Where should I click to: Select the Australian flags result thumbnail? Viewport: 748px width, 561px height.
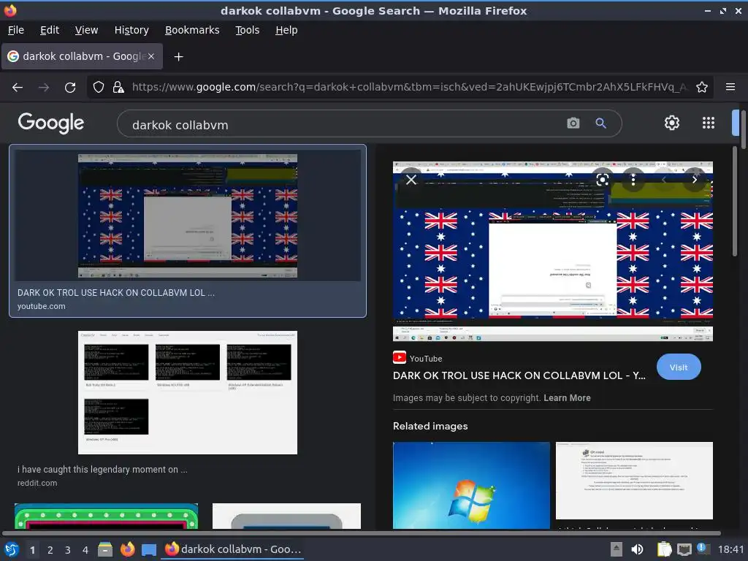click(x=188, y=215)
